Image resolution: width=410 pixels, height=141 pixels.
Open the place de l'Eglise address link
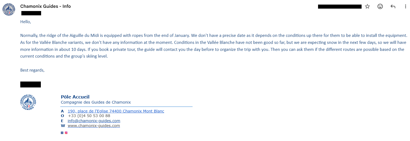coord(116,111)
